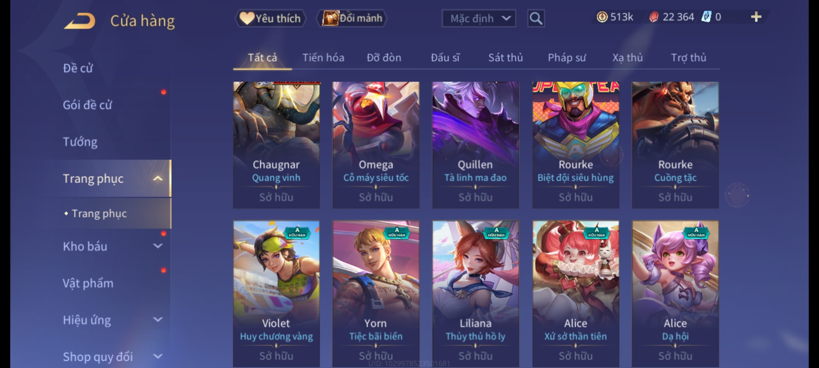Tap the golden back arrow icon
Viewport: 819px width, 368px height.
point(80,21)
